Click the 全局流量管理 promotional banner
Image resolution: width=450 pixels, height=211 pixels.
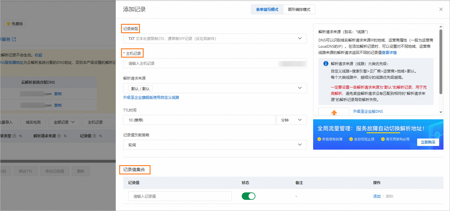(x=378, y=134)
